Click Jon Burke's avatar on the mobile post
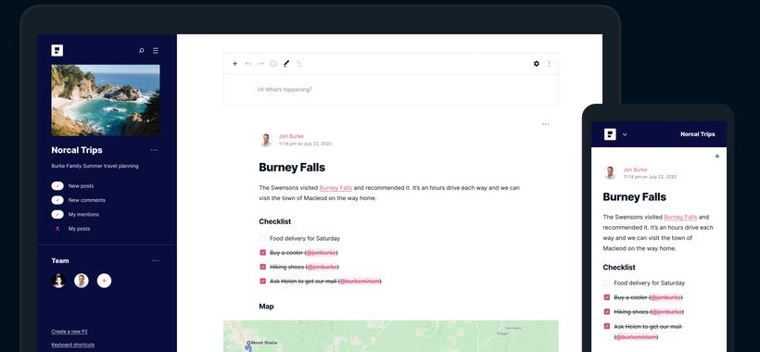Image resolution: width=760 pixels, height=352 pixels. [610, 173]
